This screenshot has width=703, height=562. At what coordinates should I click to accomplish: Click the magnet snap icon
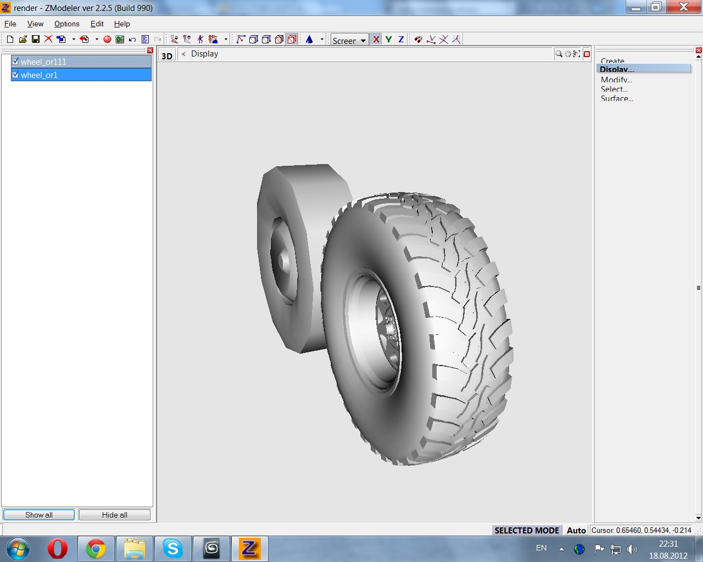point(418,39)
